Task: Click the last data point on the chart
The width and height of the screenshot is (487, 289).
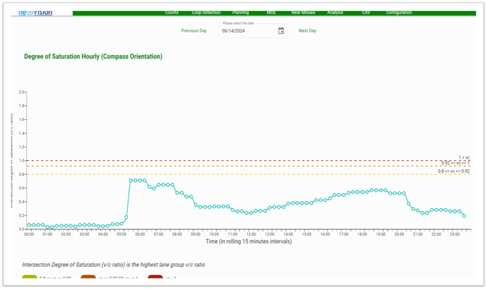Action: click(464, 216)
